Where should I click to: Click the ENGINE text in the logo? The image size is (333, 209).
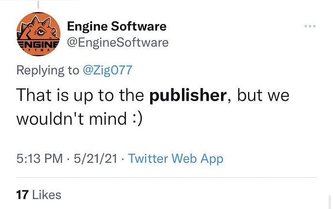click(x=38, y=44)
